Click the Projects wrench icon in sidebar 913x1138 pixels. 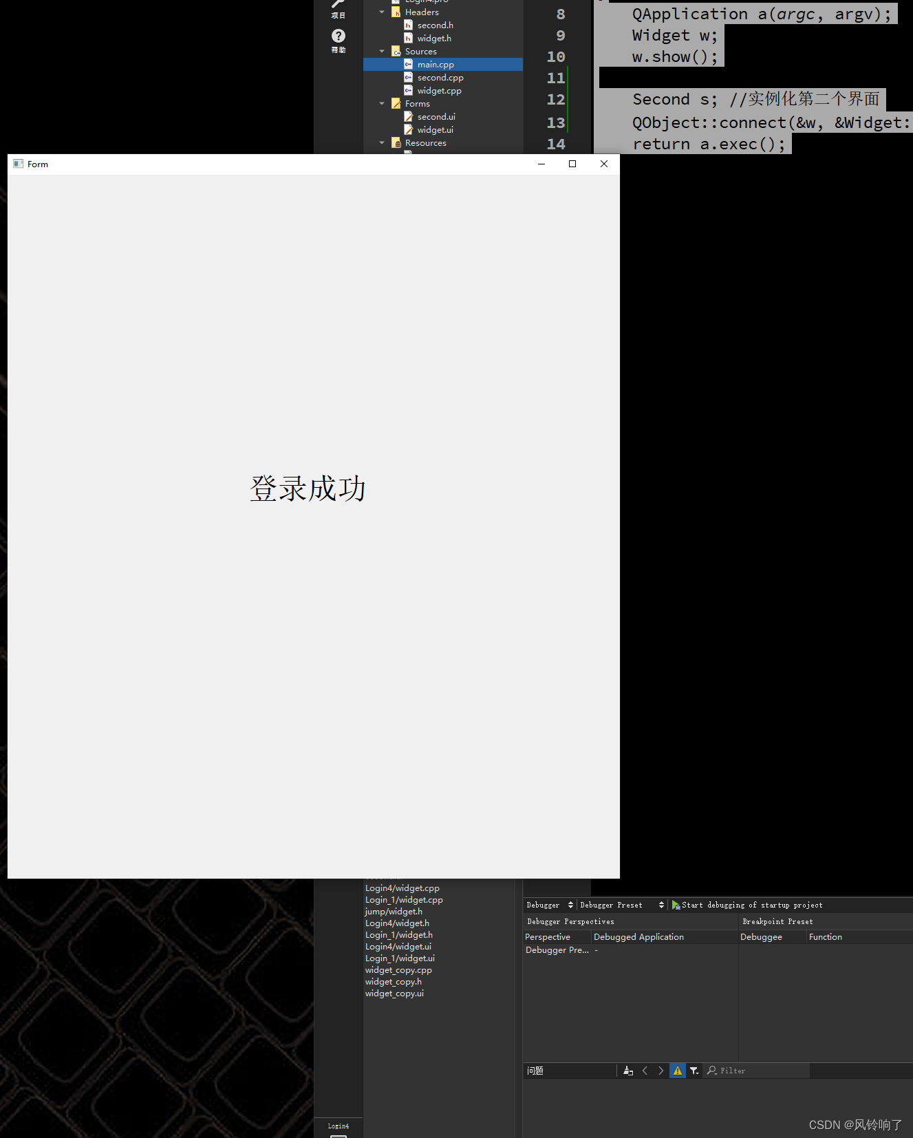[x=338, y=8]
